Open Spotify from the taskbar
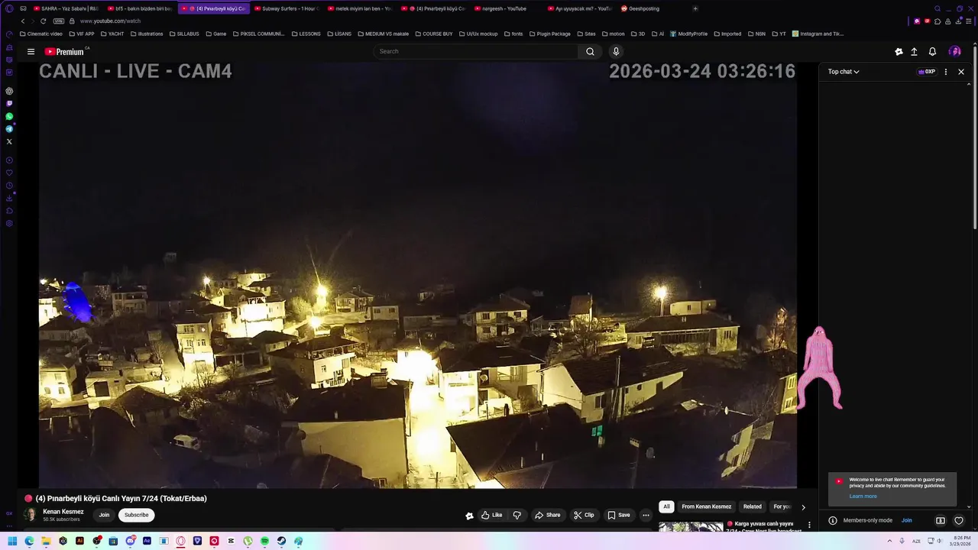The image size is (978, 550). click(x=264, y=541)
